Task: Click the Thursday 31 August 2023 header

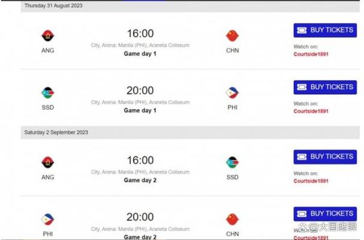Action: 53,5
